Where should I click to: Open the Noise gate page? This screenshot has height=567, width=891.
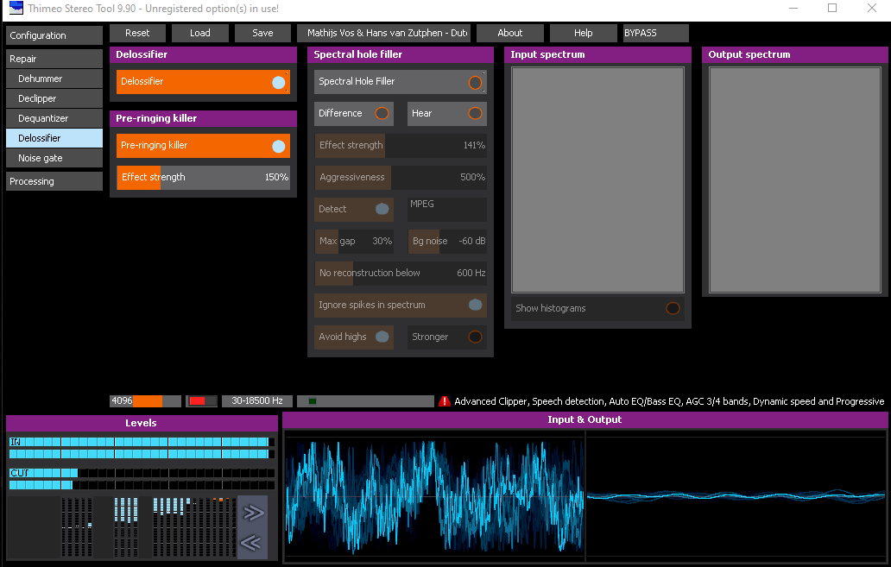coord(54,158)
